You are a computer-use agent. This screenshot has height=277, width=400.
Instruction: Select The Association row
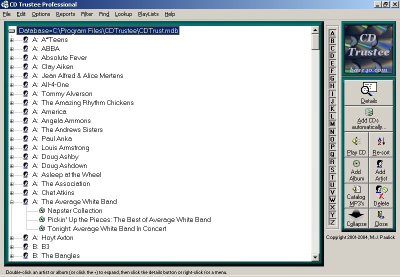[x=61, y=183]
